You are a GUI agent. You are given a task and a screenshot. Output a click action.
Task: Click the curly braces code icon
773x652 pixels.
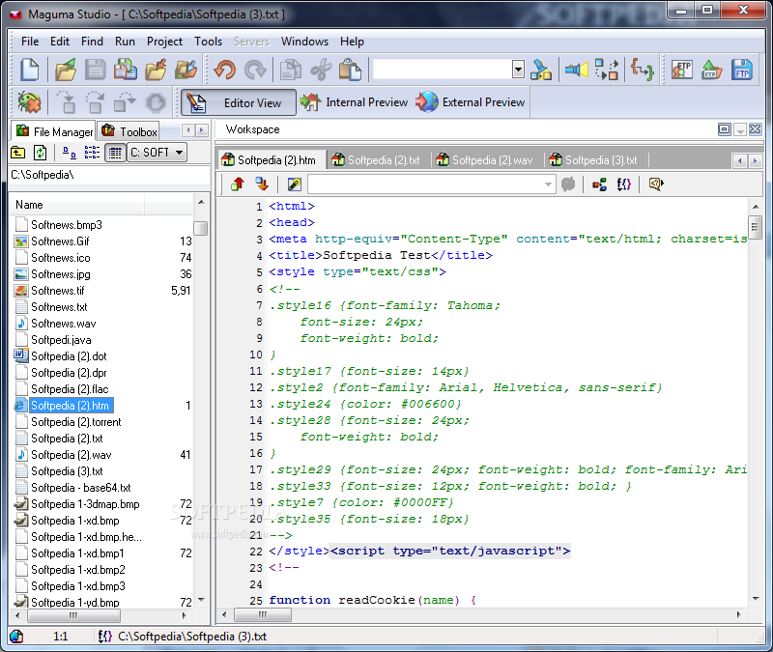[x=643, y=70]
